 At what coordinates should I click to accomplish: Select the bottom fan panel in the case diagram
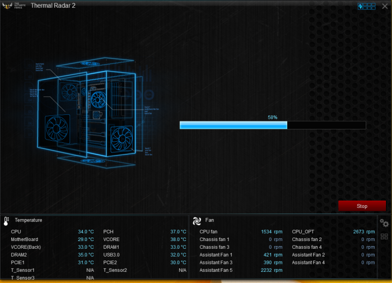pos(96,161)
